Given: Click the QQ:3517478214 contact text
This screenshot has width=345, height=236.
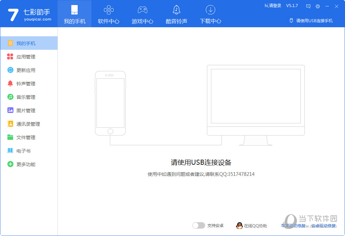Looking at the screenshot, I should [x=237, y=174].
